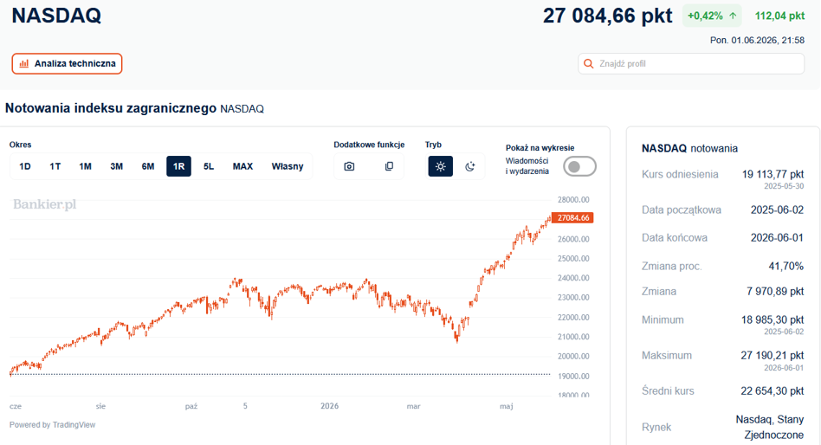Viewport: 821px width, 445px height.
Task: Switch to dark mode moon icon
Action: 469,166
